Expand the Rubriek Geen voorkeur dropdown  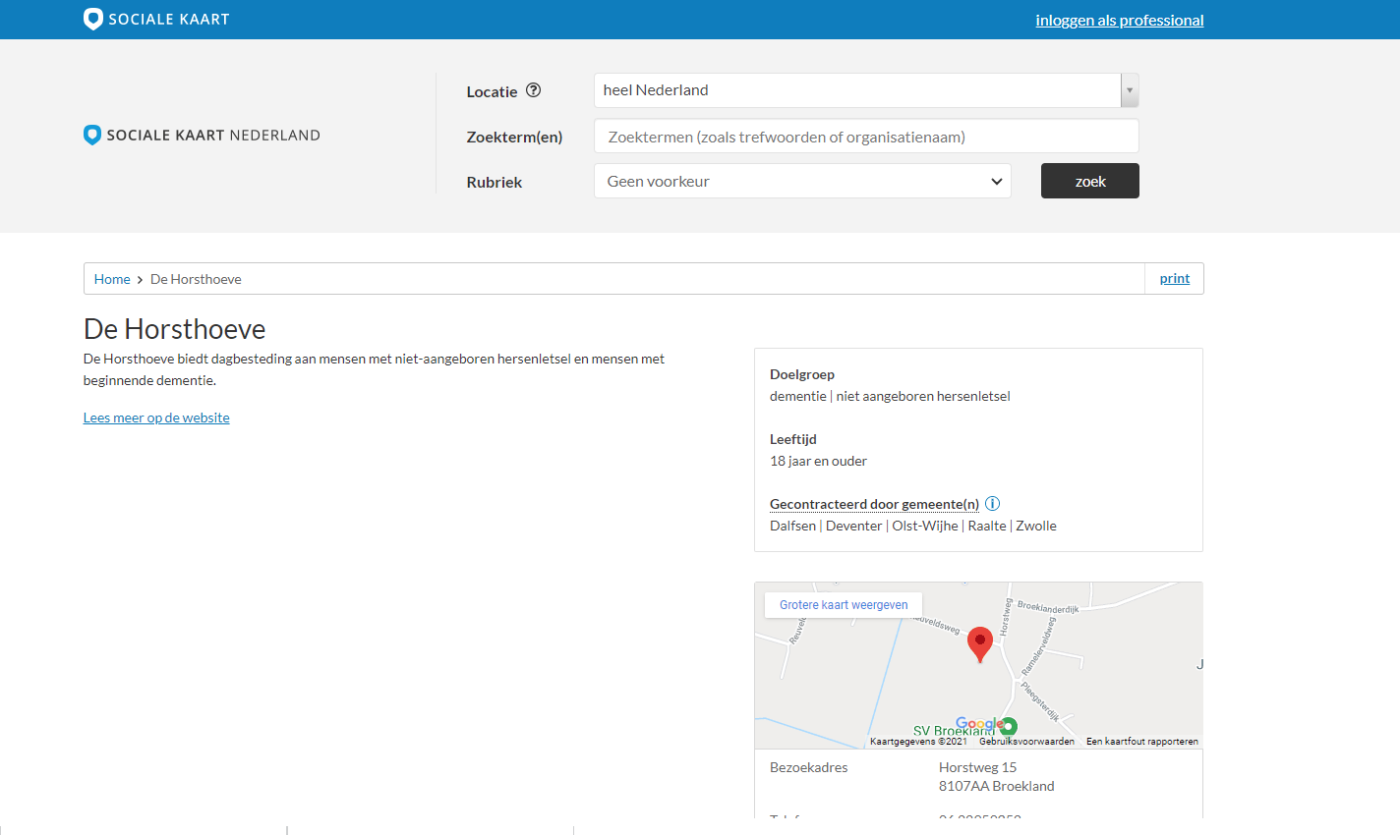pos(802,181)
